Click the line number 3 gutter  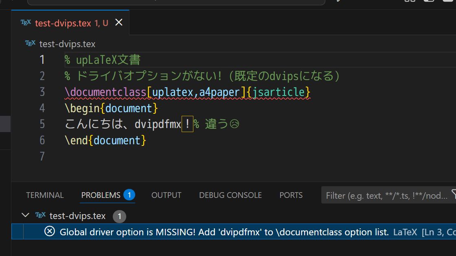pos(42,92)
